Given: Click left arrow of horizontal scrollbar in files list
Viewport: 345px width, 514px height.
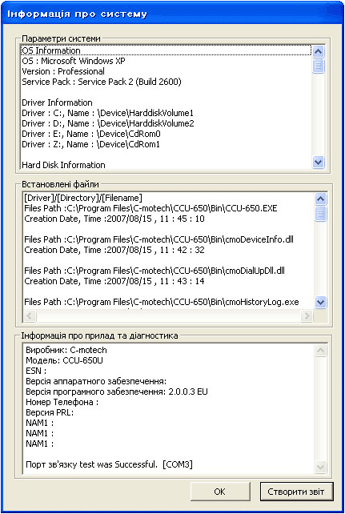Looking at the screenshot, I should point(30,315).
